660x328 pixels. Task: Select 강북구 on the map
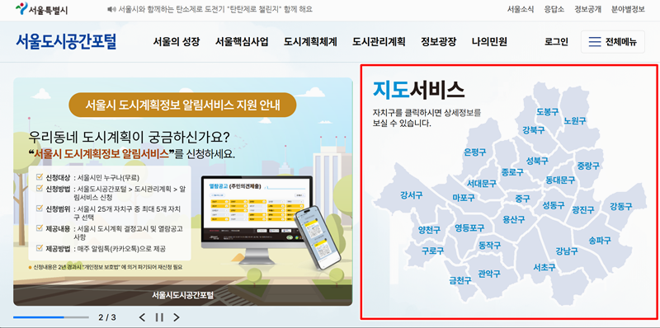coord(533,130)
